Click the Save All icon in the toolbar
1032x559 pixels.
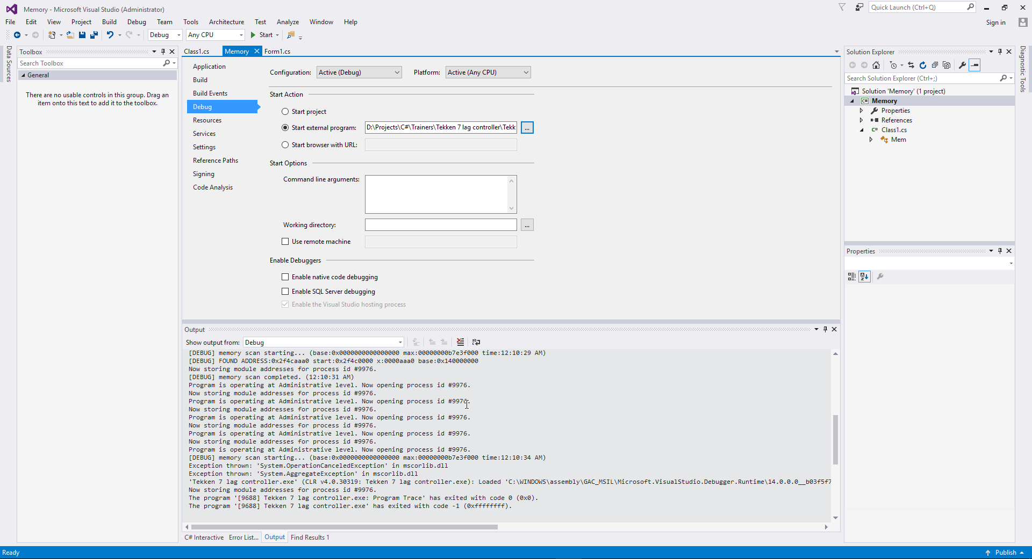(94, 35)
